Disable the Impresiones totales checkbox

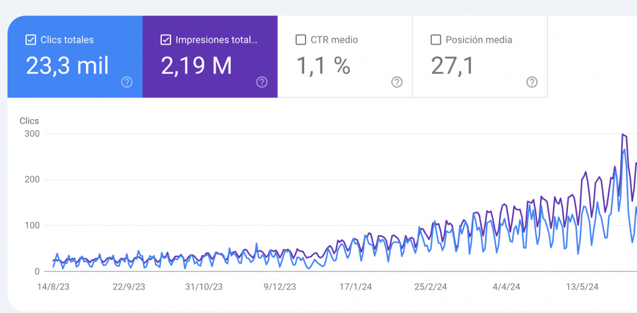(165, 40)
